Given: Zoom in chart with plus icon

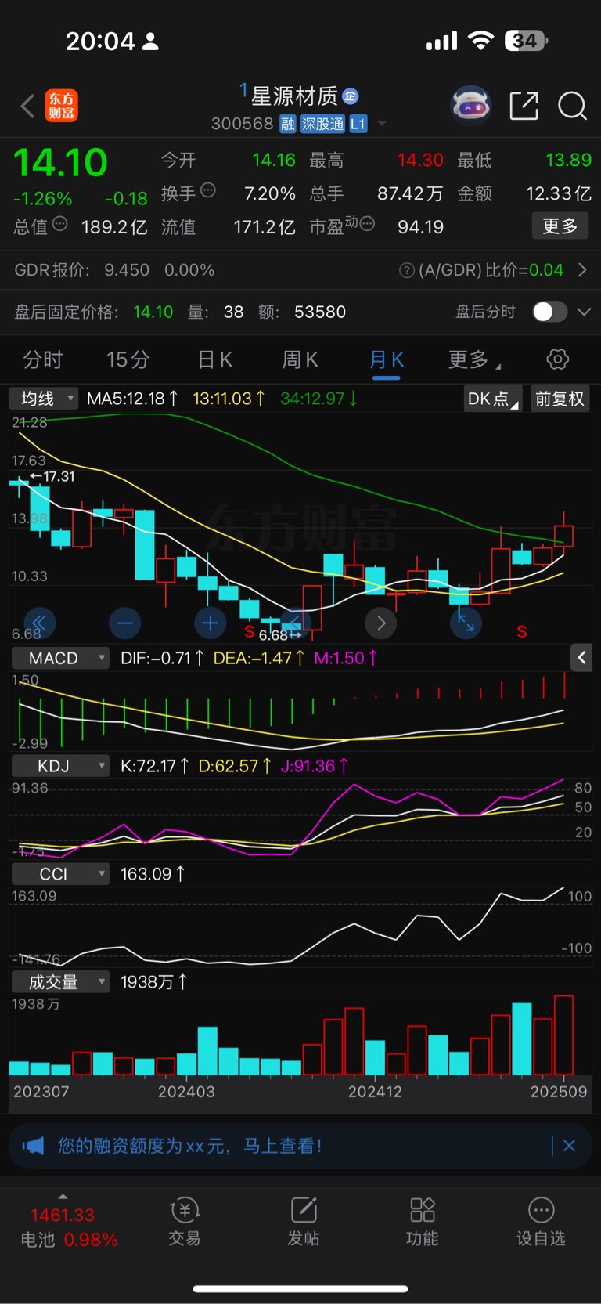Looking at the screenshot, I should (210, 623).
